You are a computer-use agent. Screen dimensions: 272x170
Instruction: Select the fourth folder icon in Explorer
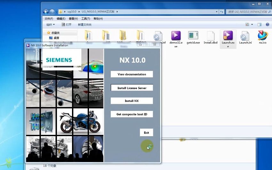tap(140, 35)
